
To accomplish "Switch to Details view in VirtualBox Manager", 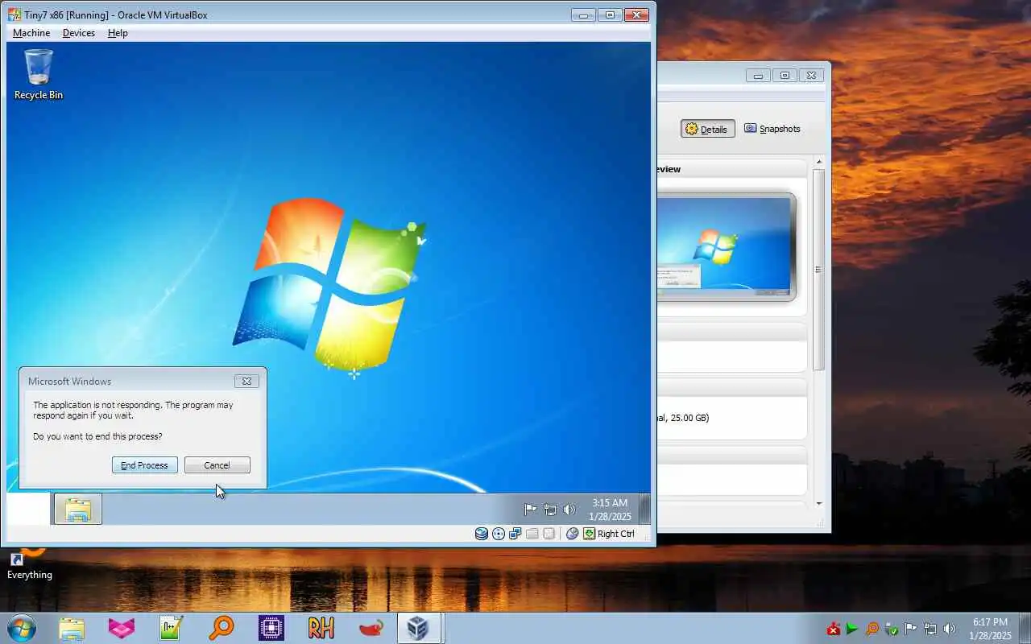I will (x=708, y=129).
